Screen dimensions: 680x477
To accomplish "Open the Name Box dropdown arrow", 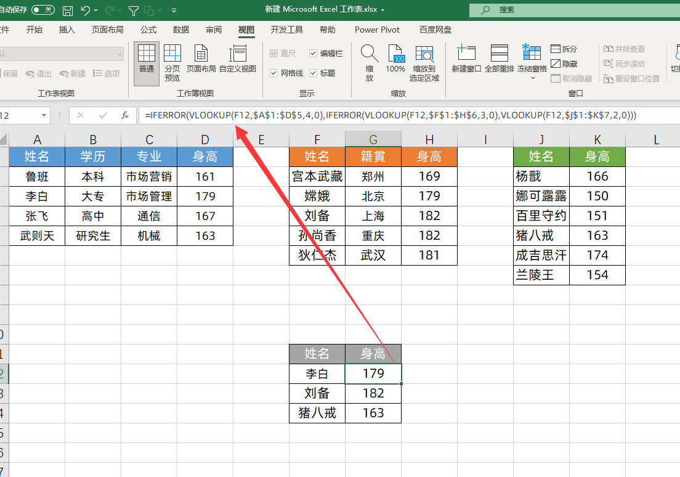I will click(x=44, y=115).
